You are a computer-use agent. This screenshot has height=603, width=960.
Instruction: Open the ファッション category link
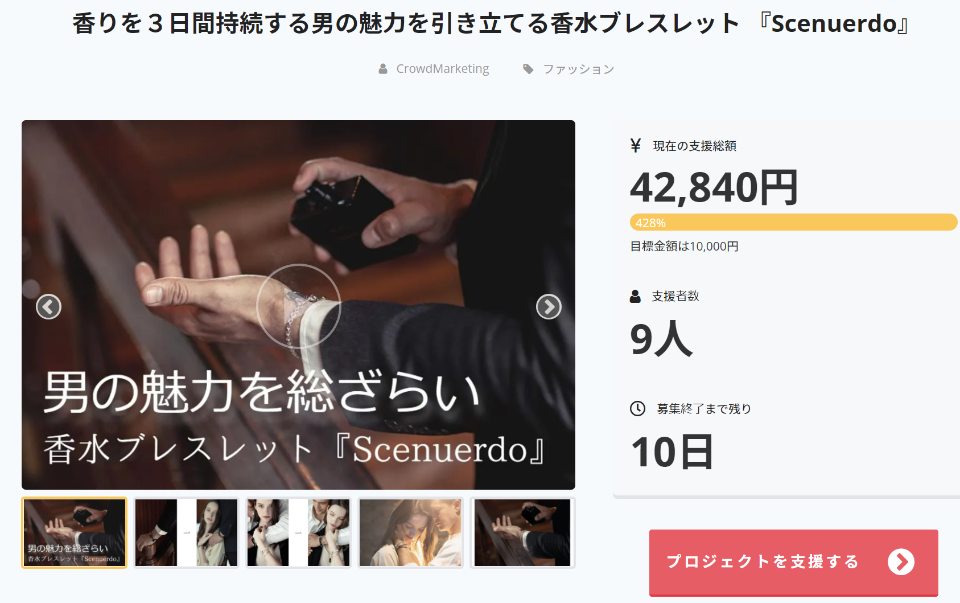click(579, 69)
